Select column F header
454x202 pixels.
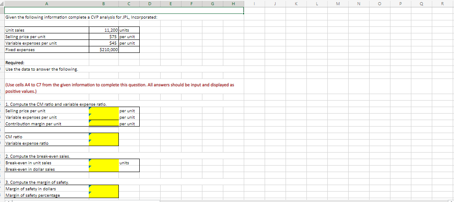pos(192,4)
